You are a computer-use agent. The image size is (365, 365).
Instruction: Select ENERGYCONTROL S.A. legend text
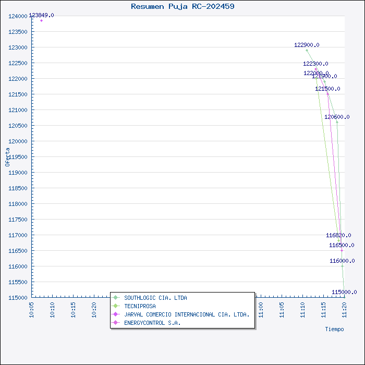pyautogui.click(x=152, y=323)
